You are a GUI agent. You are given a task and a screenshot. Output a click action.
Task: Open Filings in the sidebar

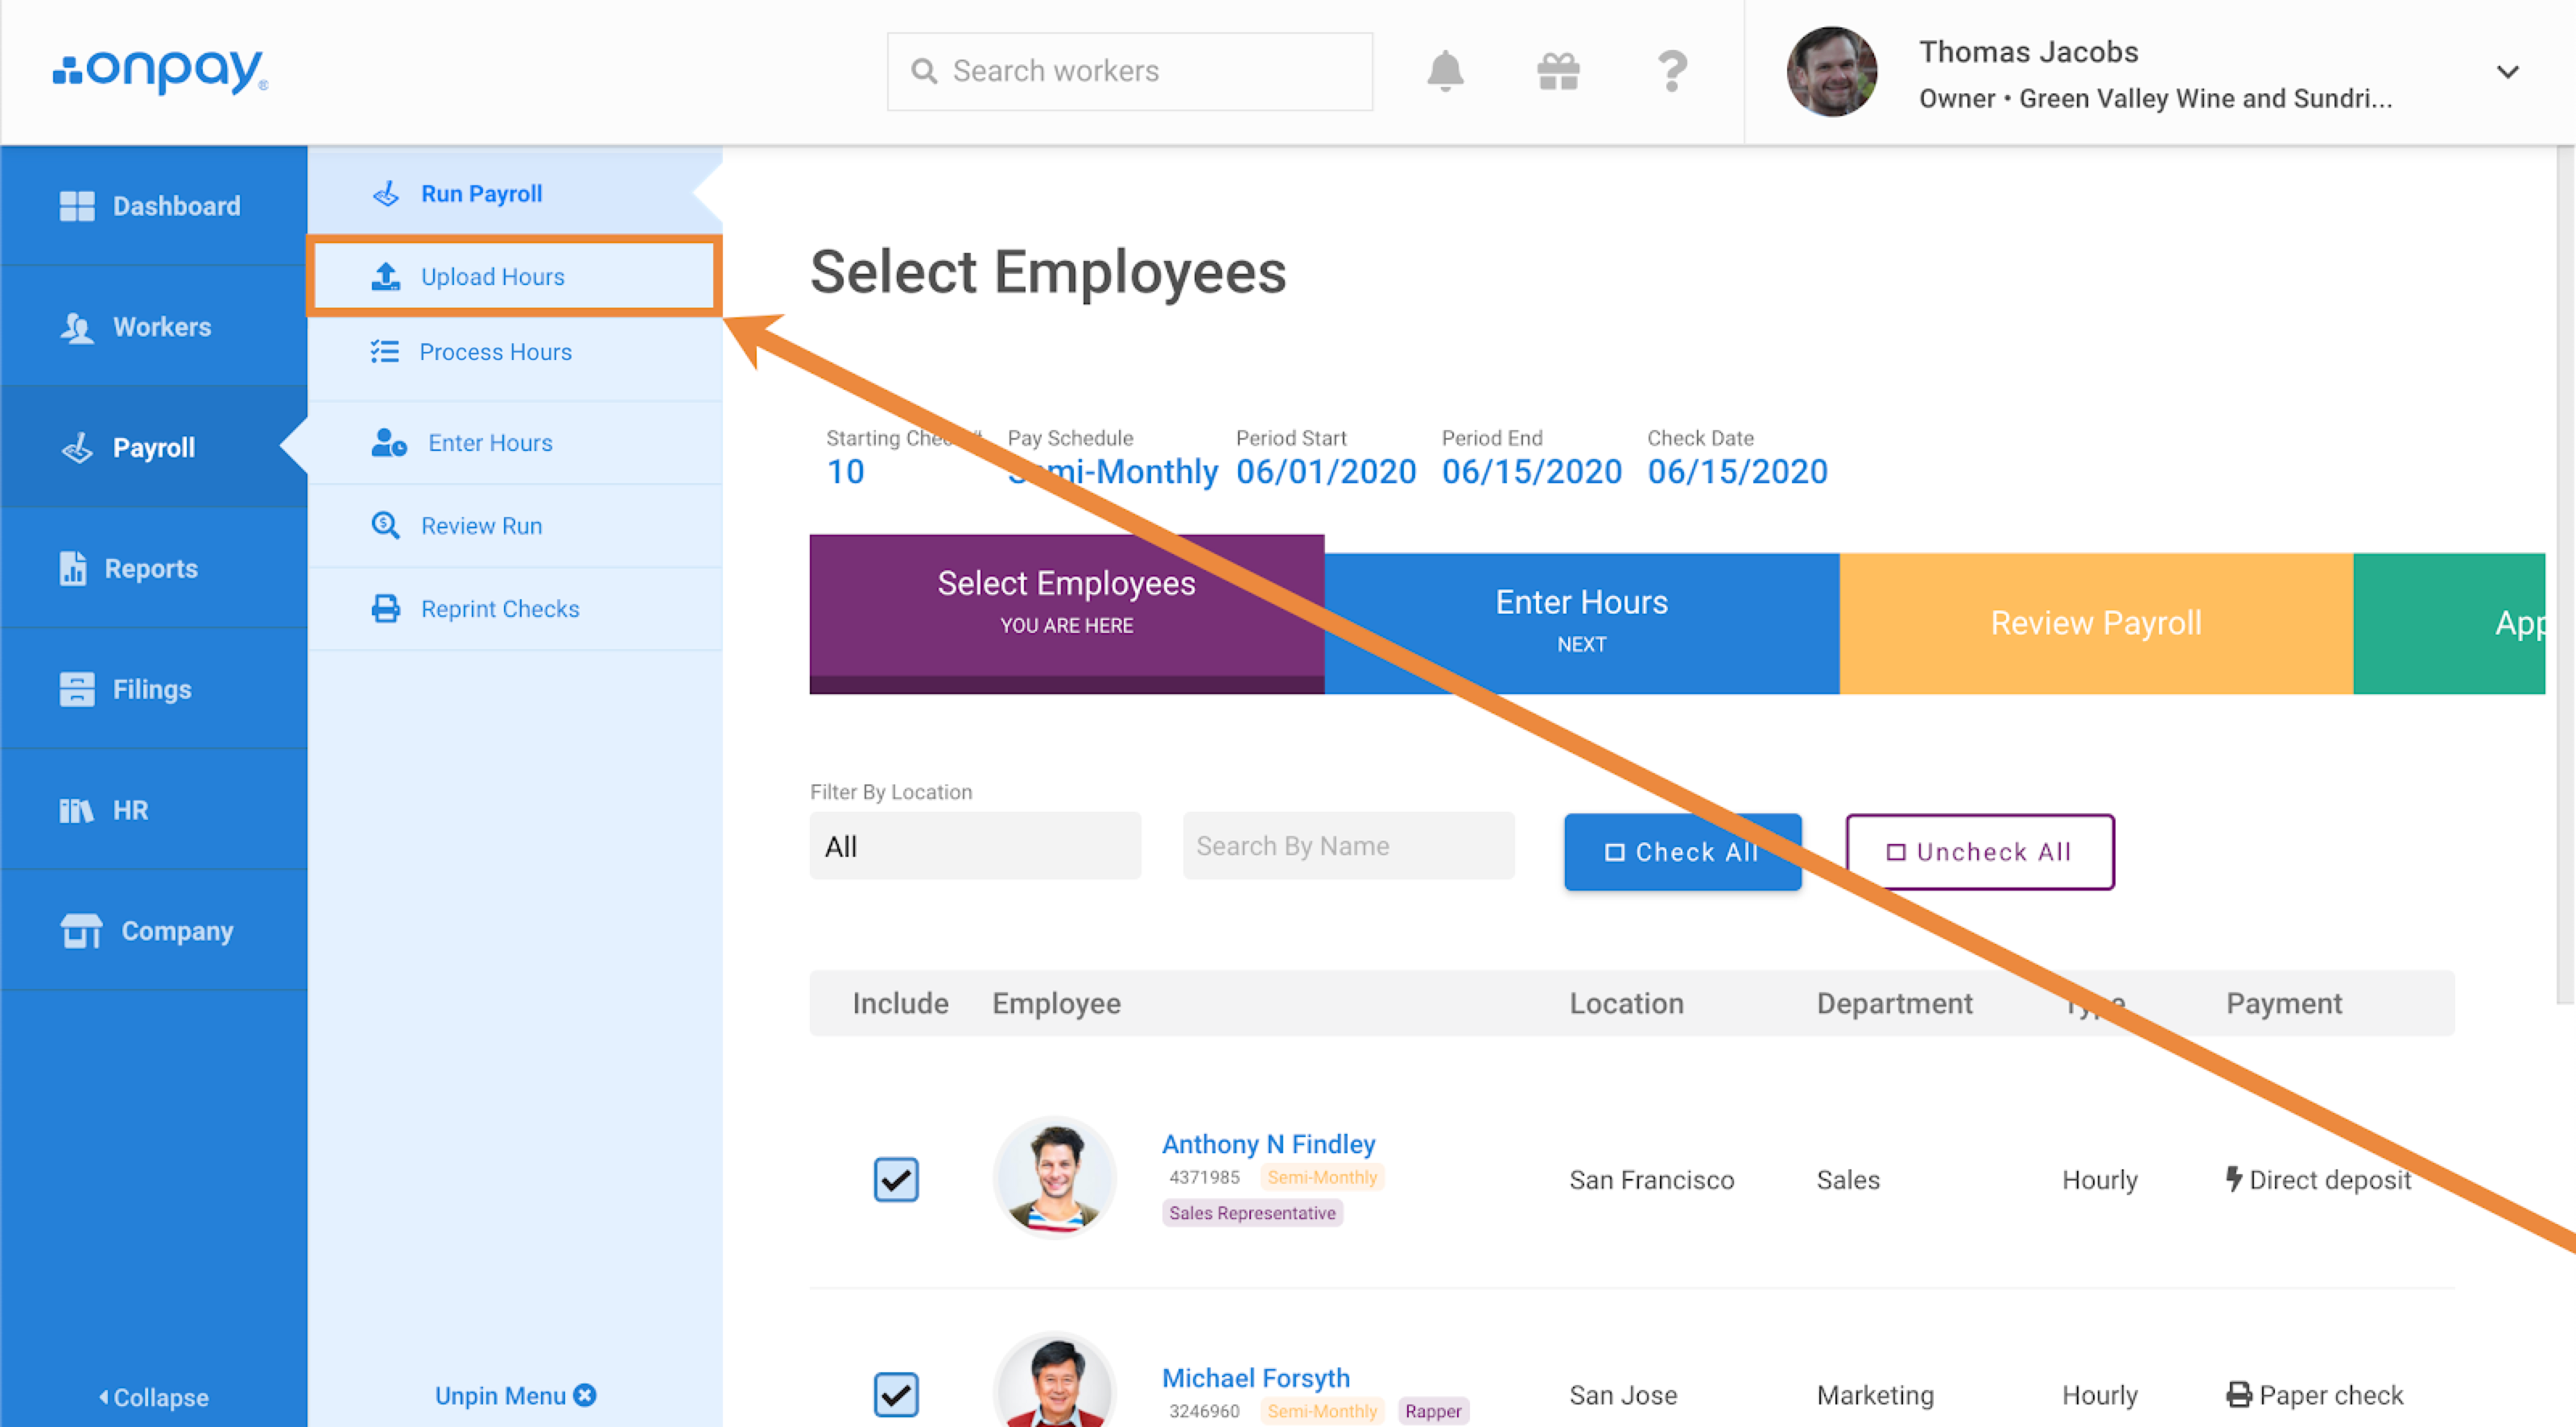(x=154, y=689)
